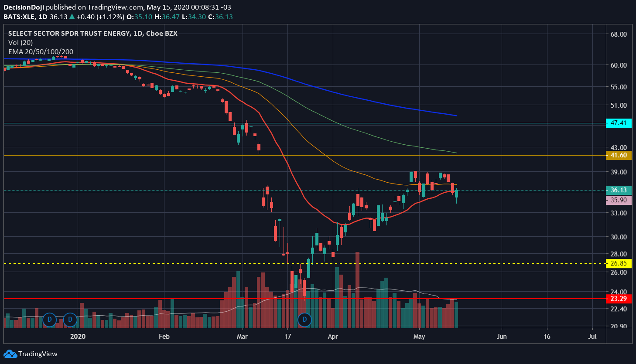Click the Jul label on time axis
Viewport: 636px width, 364px height.
coord(592,336)
